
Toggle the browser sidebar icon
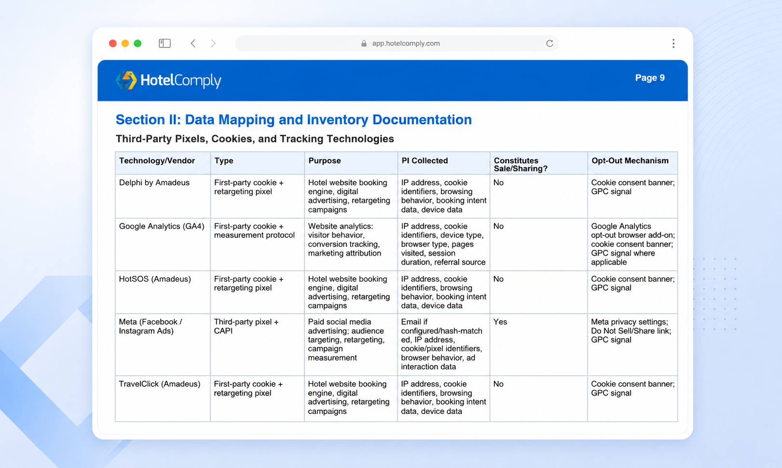pyautogui.click(x=165, y=43)
